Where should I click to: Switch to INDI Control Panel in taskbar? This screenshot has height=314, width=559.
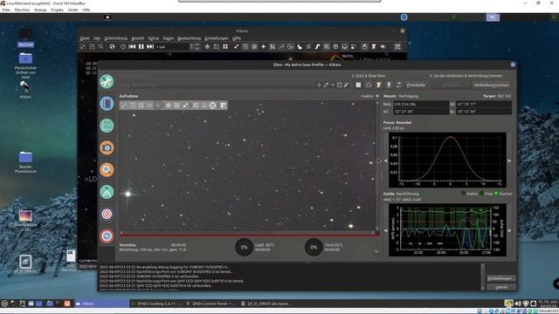210,304
